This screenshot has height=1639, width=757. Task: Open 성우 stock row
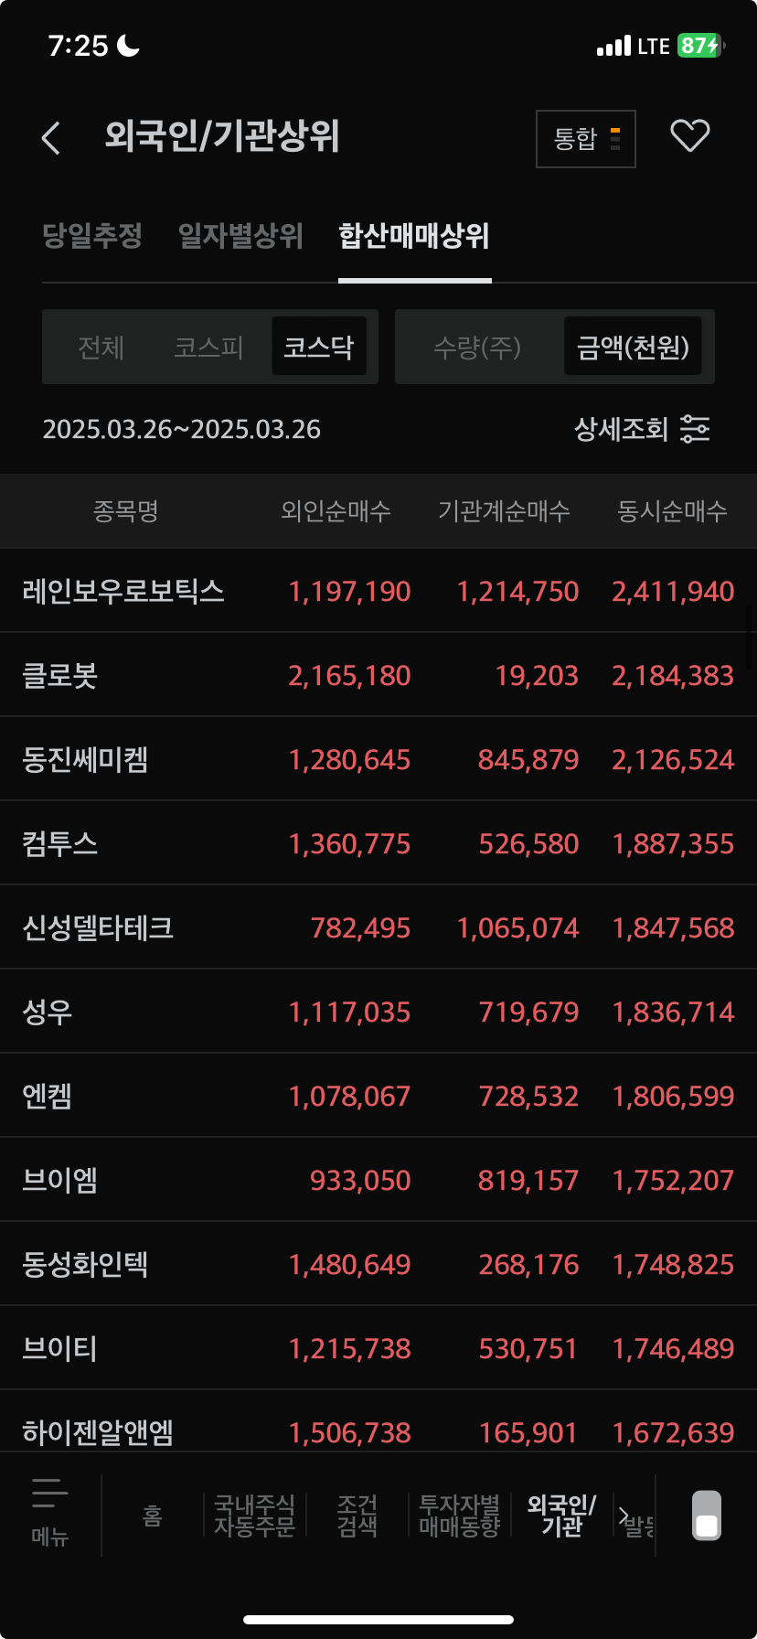click(378, 1012)
